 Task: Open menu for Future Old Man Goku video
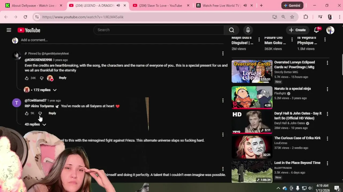click(292, 40)
